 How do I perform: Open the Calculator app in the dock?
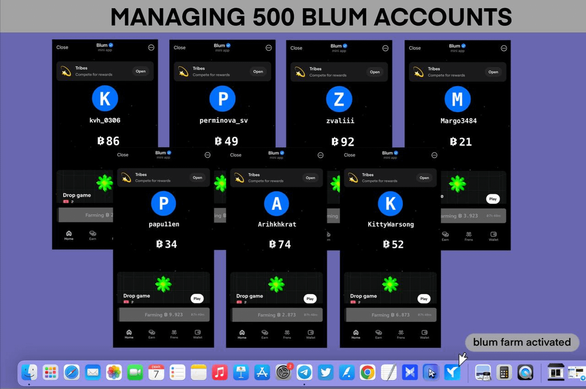point(503,373)
